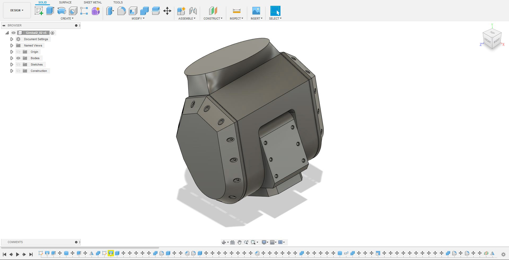The width and height of the screenshot is (509, 260).
Task: Select the Create Sketch tool
Action: click(x=39, y=11)
